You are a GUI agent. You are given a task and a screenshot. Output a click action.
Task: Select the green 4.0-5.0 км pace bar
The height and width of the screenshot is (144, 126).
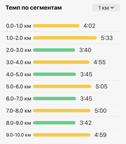tap(54, 74)
